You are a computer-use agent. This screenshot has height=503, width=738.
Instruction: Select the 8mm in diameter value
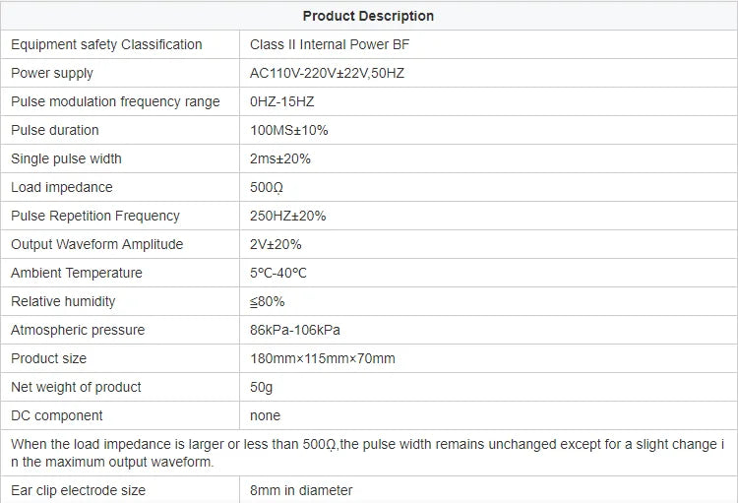click(301, 490)
